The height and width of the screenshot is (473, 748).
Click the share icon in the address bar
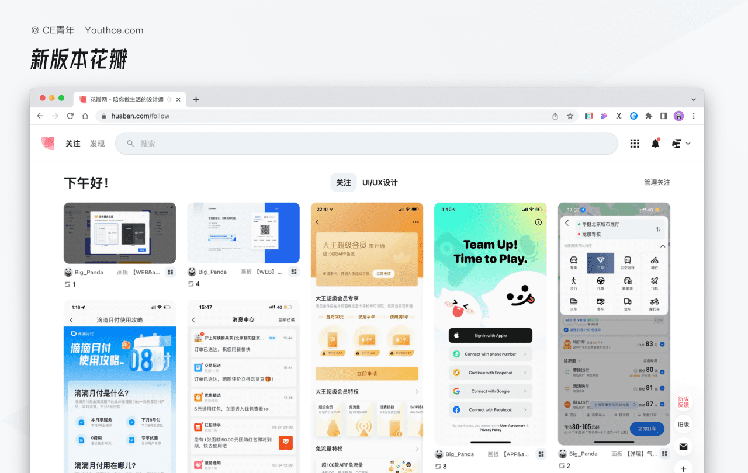coord(555,116)
